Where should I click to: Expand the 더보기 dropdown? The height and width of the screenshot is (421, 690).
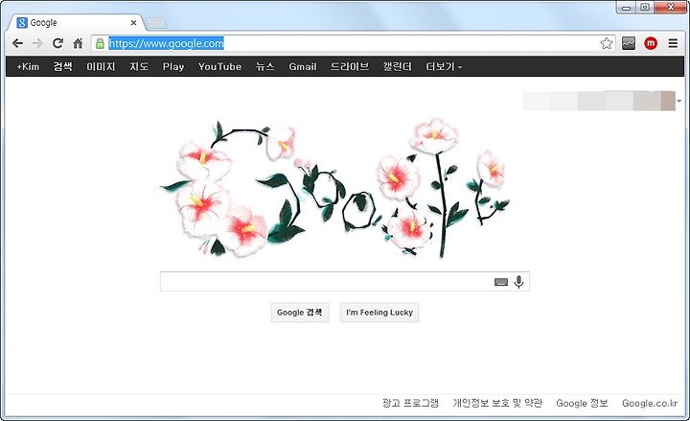444,66
